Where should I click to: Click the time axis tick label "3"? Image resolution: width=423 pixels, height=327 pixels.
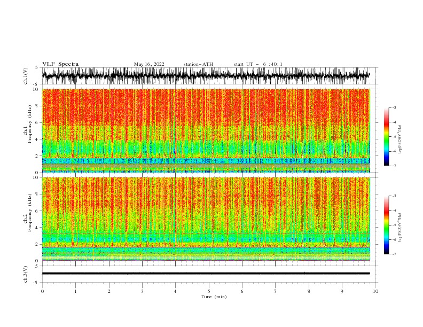coord(142,291)
